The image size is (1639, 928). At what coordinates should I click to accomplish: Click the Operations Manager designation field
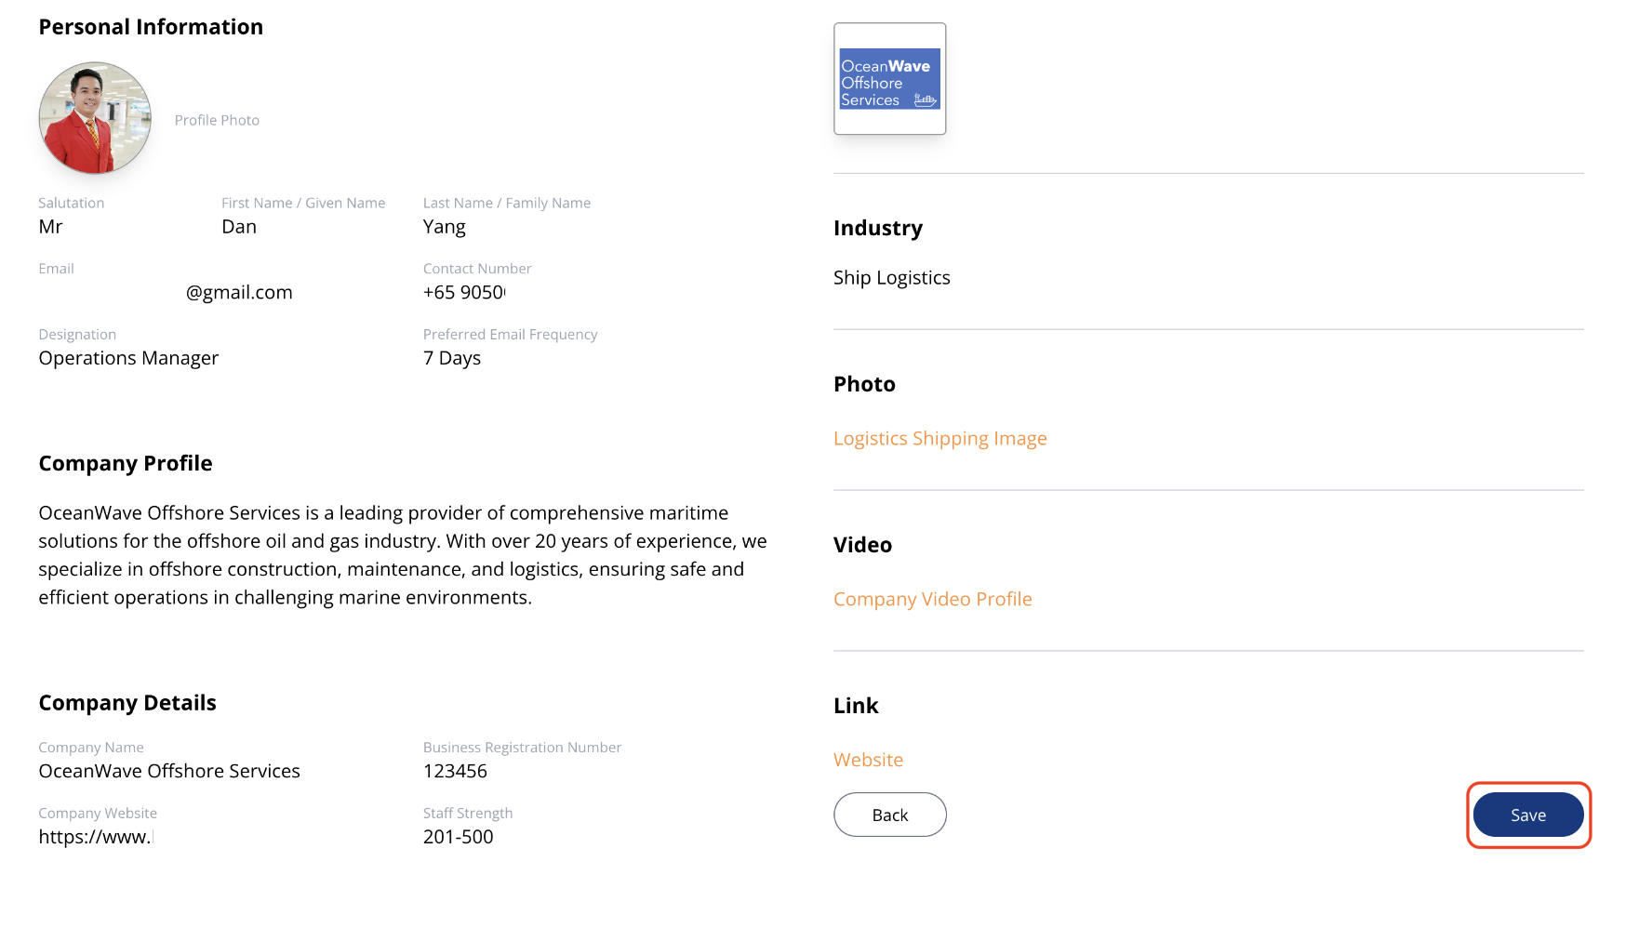(x=128, y=358)
